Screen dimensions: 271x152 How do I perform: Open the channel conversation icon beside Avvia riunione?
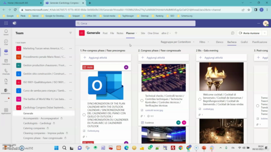(232, 33)
